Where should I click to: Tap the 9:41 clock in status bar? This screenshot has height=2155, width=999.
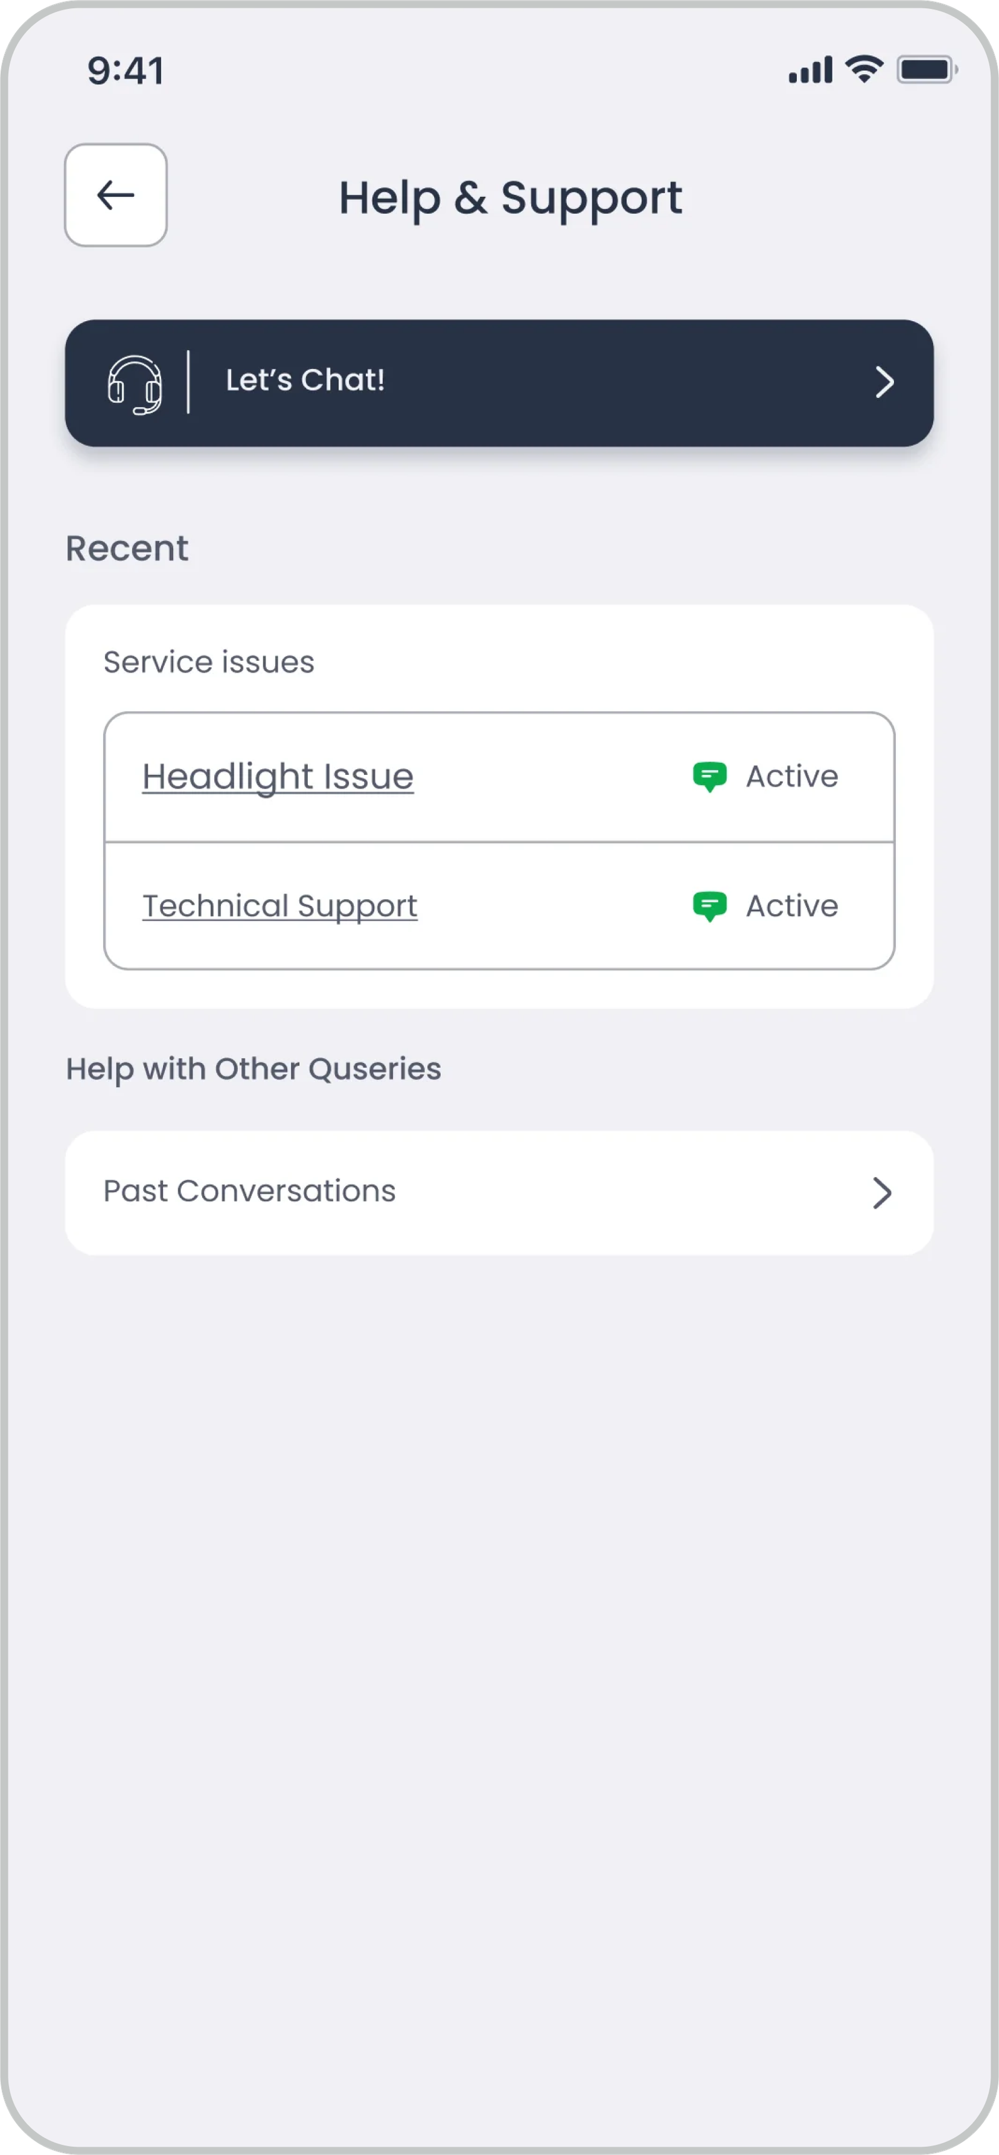point(125,71)
